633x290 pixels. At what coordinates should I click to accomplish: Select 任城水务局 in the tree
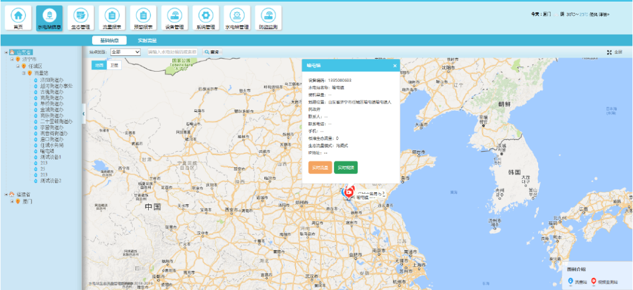(x=52, y=145)
